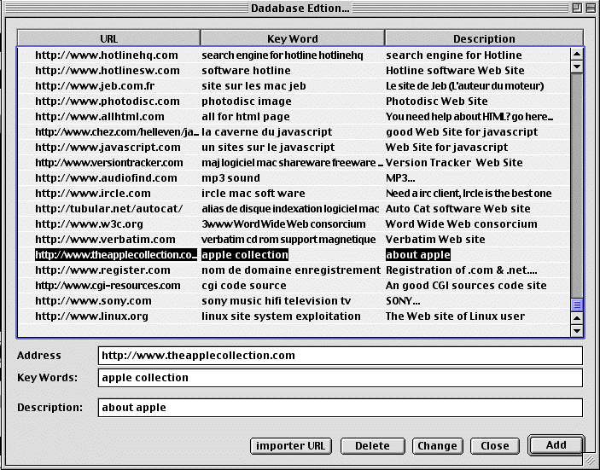Click the Description column header
This screenshot has height=470, width=600.
tap(484, 38)
